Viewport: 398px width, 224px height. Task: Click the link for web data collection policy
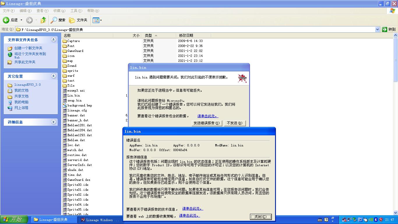[189, 216]
